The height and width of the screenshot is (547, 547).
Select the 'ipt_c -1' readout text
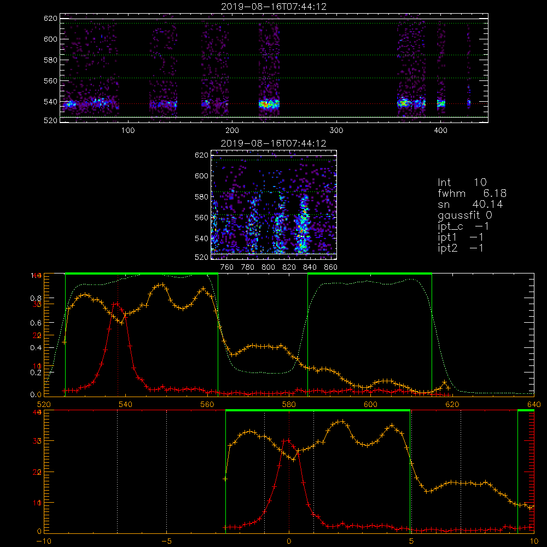coord(463,226)
